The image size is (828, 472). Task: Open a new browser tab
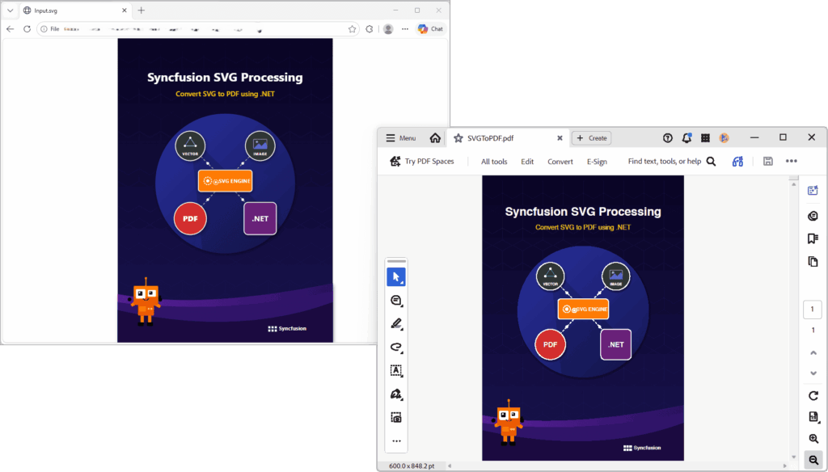(141, 10)
